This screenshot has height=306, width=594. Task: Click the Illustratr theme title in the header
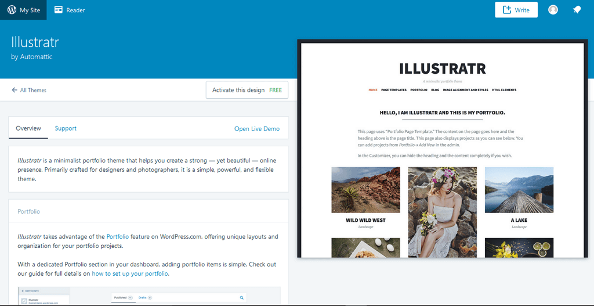coord(35,42)
